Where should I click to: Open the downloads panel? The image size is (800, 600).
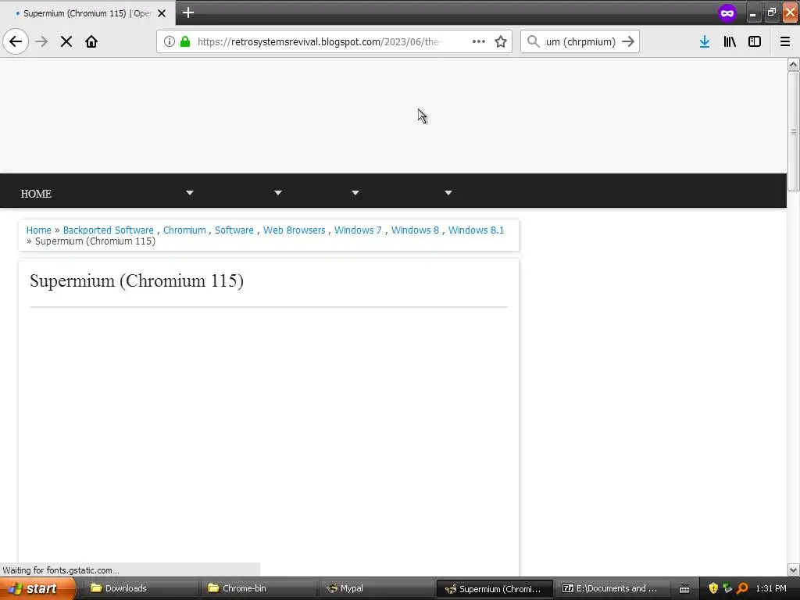tap(705, 41)
